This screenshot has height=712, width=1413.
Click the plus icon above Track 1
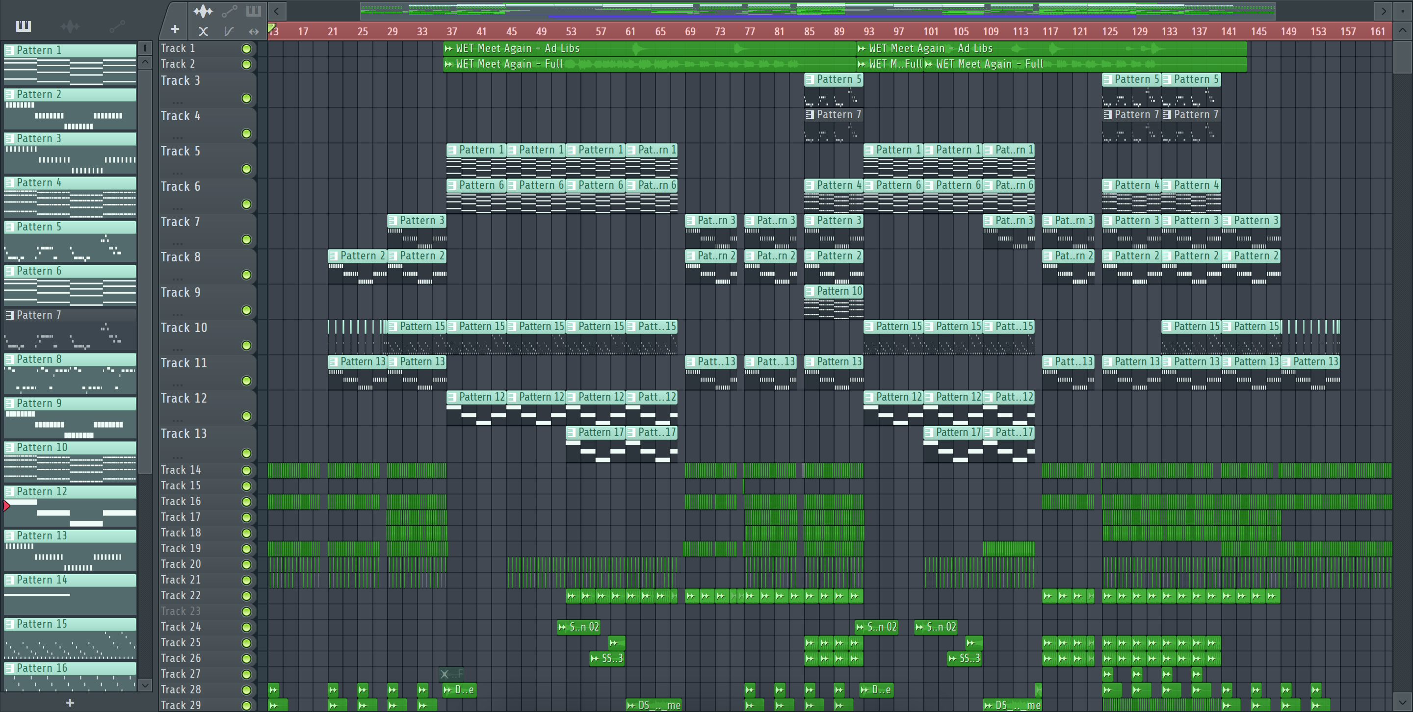pos(175,29)
